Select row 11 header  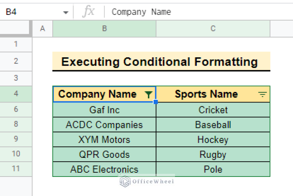(x=16, y=169)
